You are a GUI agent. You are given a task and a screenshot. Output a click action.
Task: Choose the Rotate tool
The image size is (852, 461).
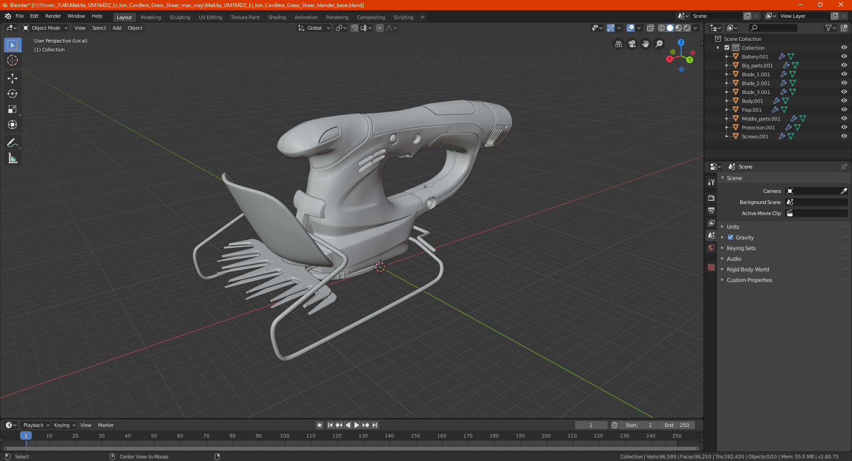click(12, 94)
